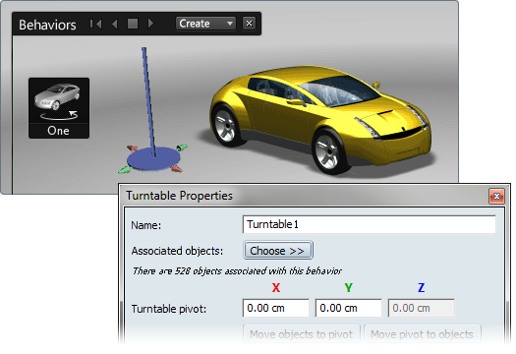516x354 pixels.
Task: Select the yellow car model
Action: (319, 119)
